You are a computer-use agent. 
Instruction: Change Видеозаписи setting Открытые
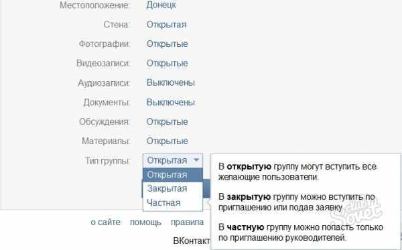pyautogui.click(x=167, y=63)
